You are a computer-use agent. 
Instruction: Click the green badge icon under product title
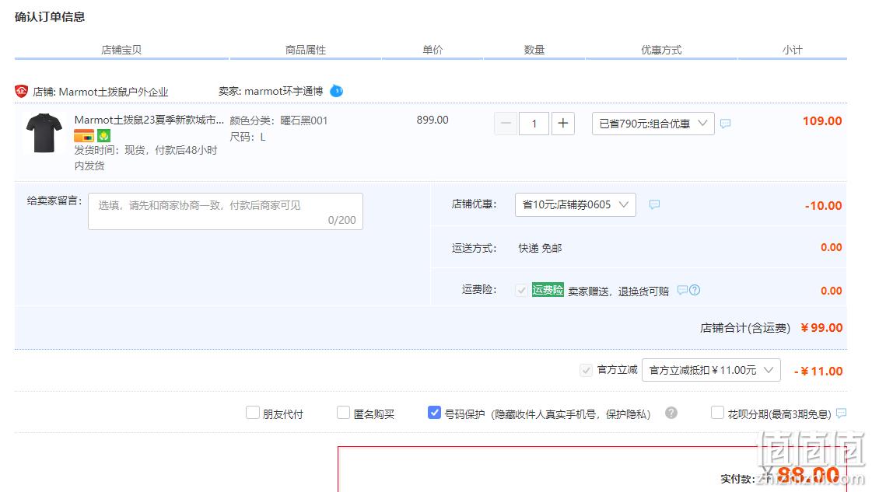click(x=103, y=135)
